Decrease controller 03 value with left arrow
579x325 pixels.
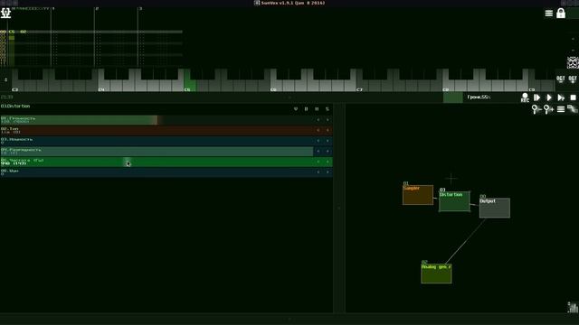pos(318,141)
